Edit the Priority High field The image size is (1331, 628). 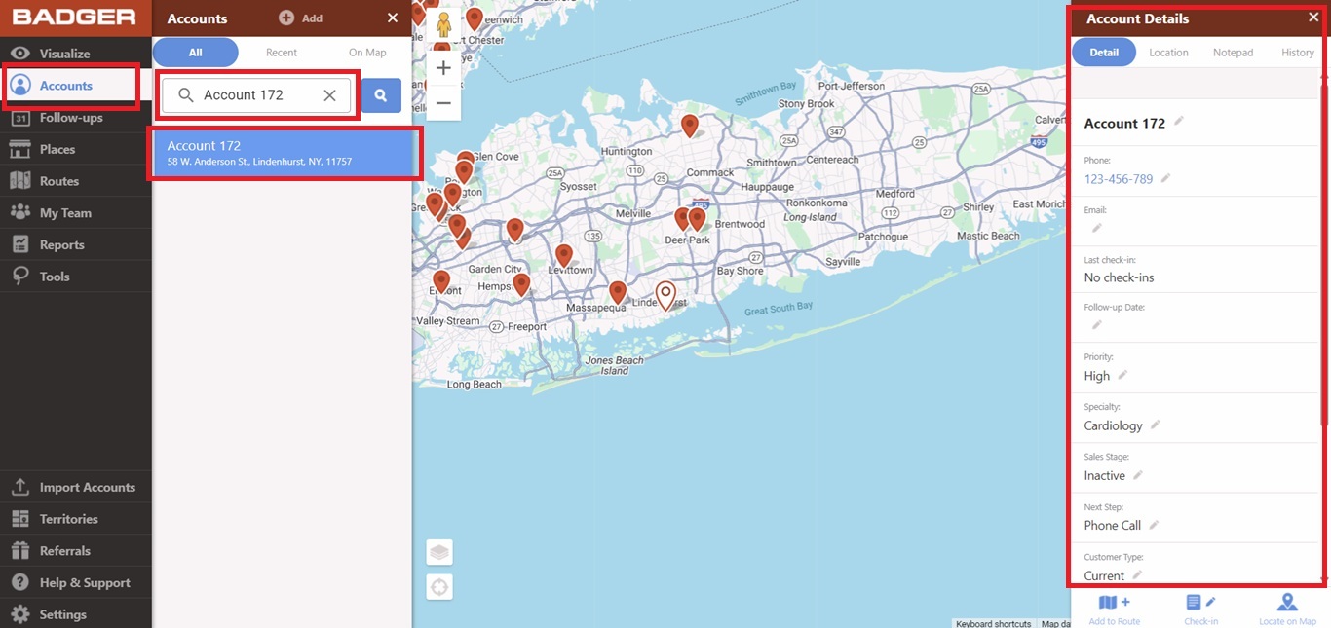(1122, 375)
